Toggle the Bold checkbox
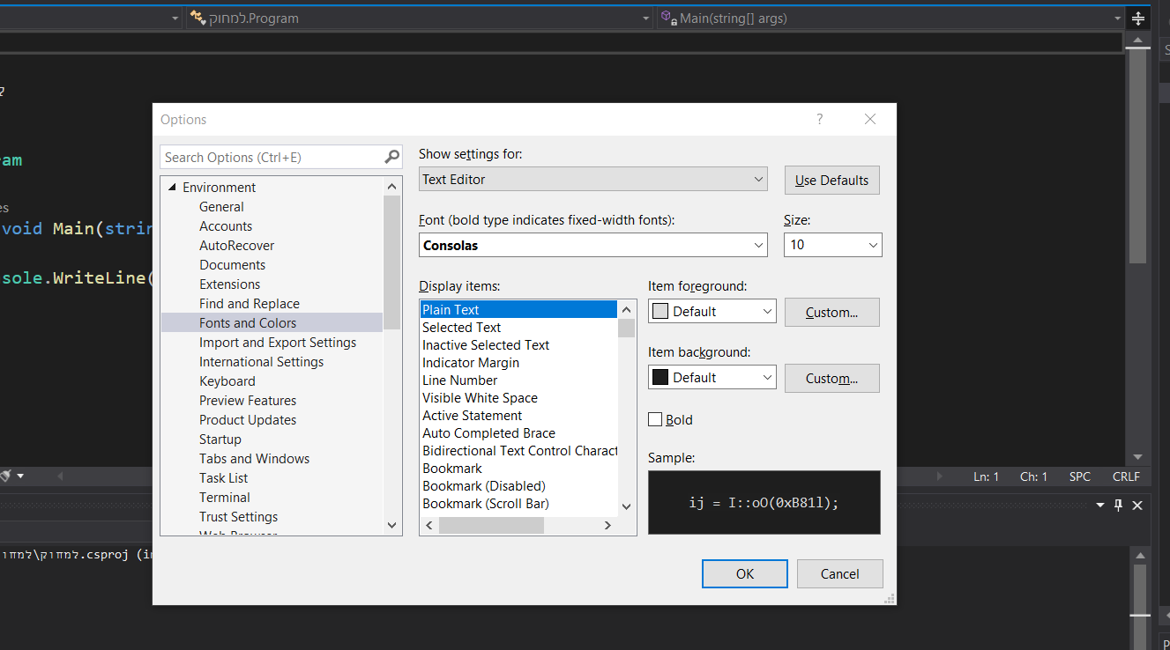 [x=655, y=419]
